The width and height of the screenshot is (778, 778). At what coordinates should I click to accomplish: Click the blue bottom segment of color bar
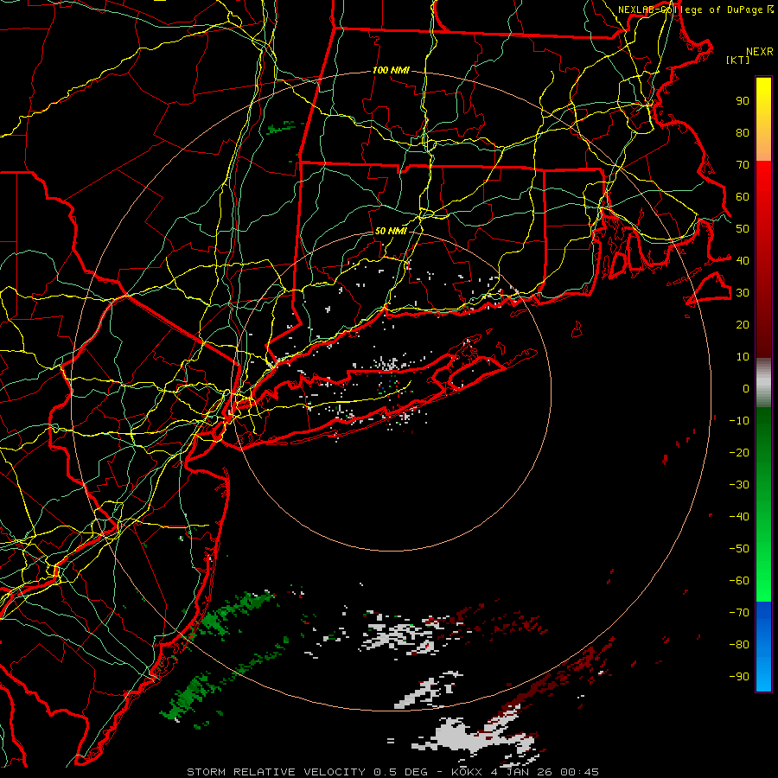click(763, 647)
